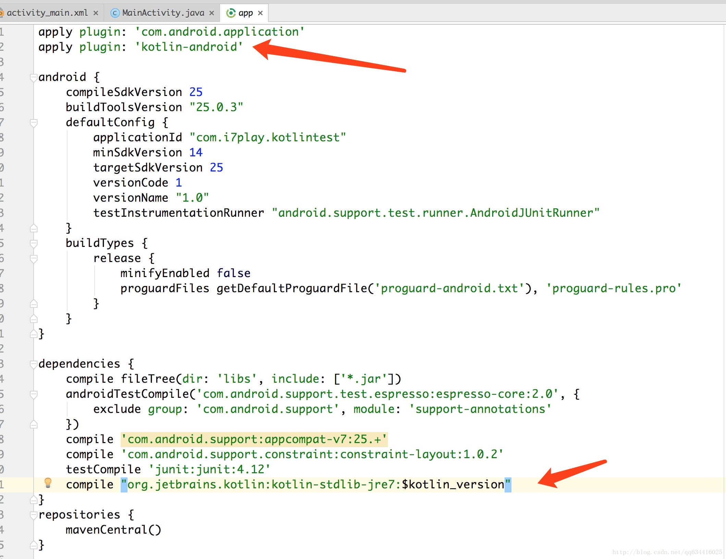
Task: Click the testCompile keyword
Action: pyautogui.click(x=103, y=469)
